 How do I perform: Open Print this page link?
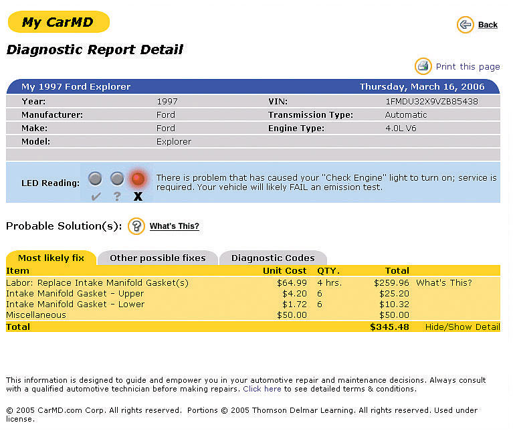click(468, 67)
